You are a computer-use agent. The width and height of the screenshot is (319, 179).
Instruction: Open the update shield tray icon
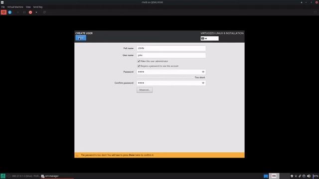(292, 176)
